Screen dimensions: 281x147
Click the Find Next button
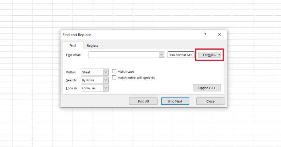[x=175, y=101]
